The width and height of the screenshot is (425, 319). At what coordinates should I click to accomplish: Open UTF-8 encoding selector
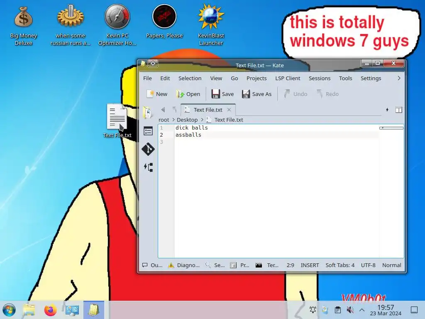click(368, 265)
